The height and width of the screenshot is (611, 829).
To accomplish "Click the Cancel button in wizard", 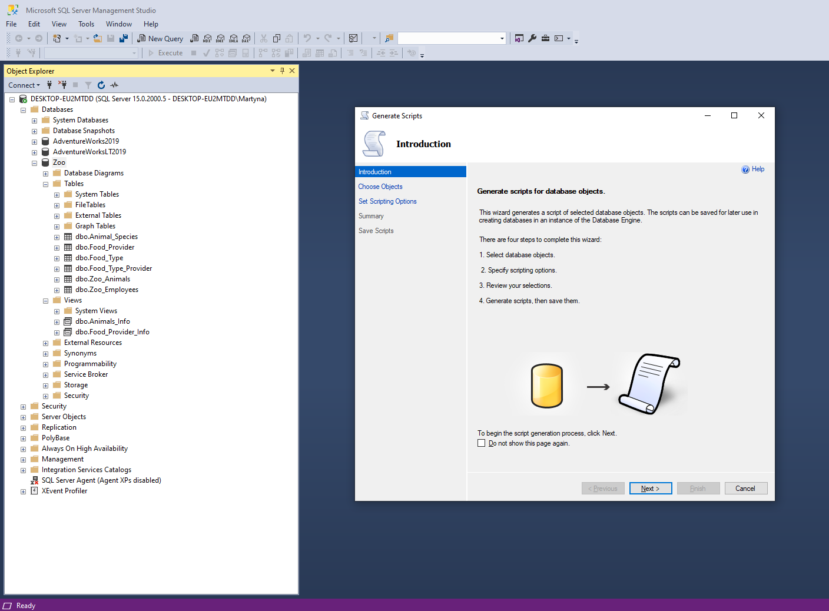I will click(745, 489).
